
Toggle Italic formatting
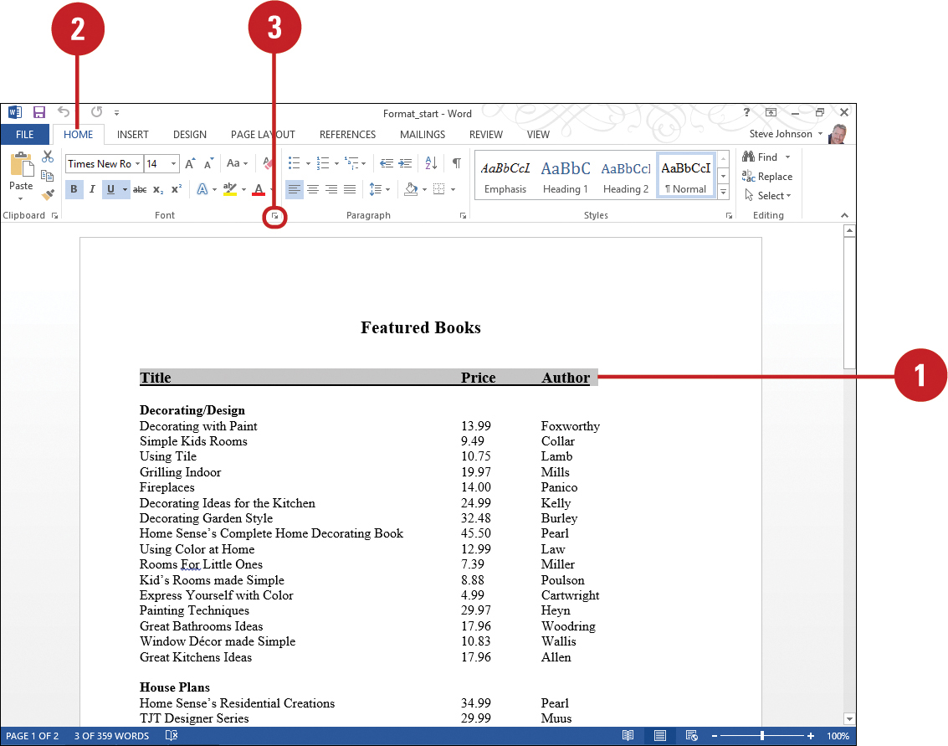pyautogui.click(x=92, y=189)
